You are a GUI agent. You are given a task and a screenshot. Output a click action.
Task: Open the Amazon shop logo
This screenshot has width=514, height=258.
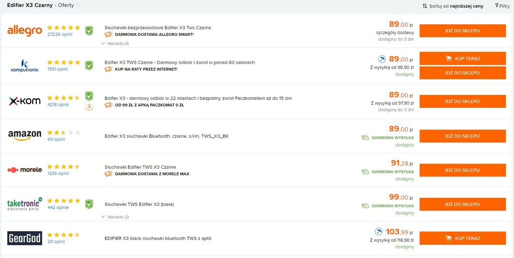pyautogui.click(x=25, y=135)
